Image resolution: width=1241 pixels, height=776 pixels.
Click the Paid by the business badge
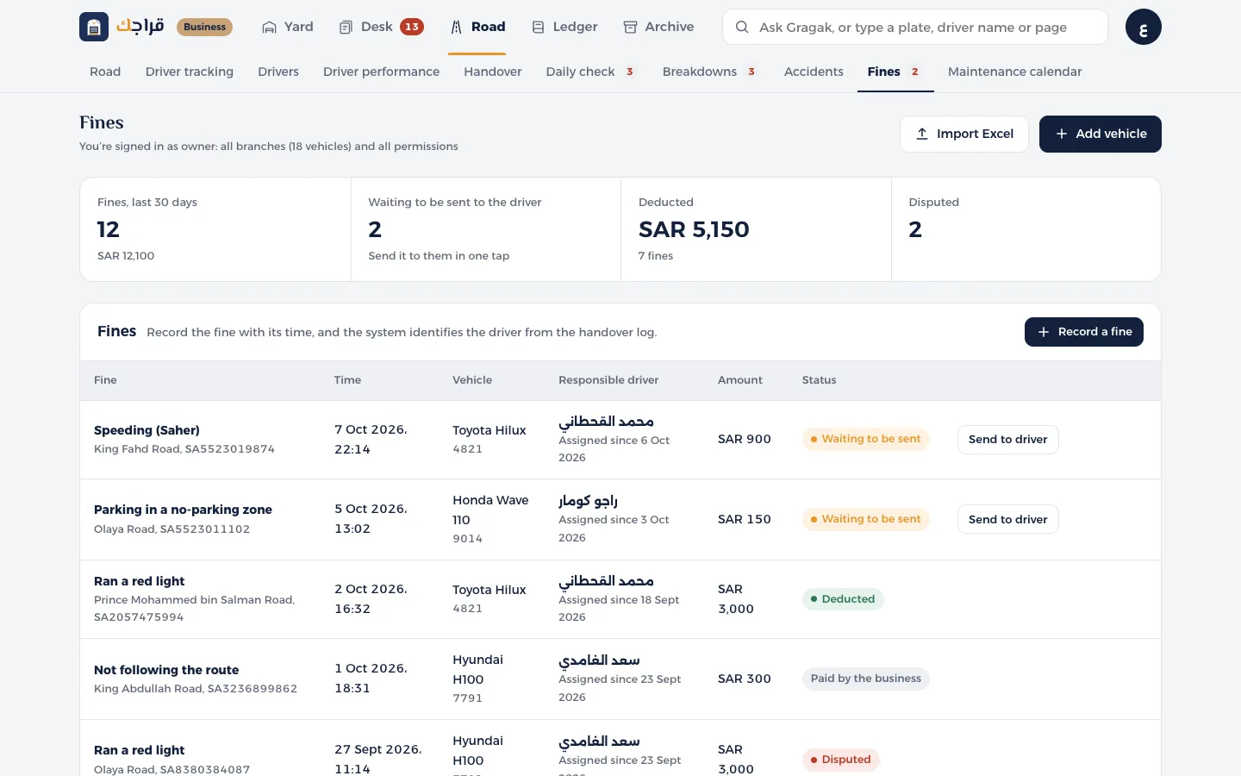(x=865, y=679)
